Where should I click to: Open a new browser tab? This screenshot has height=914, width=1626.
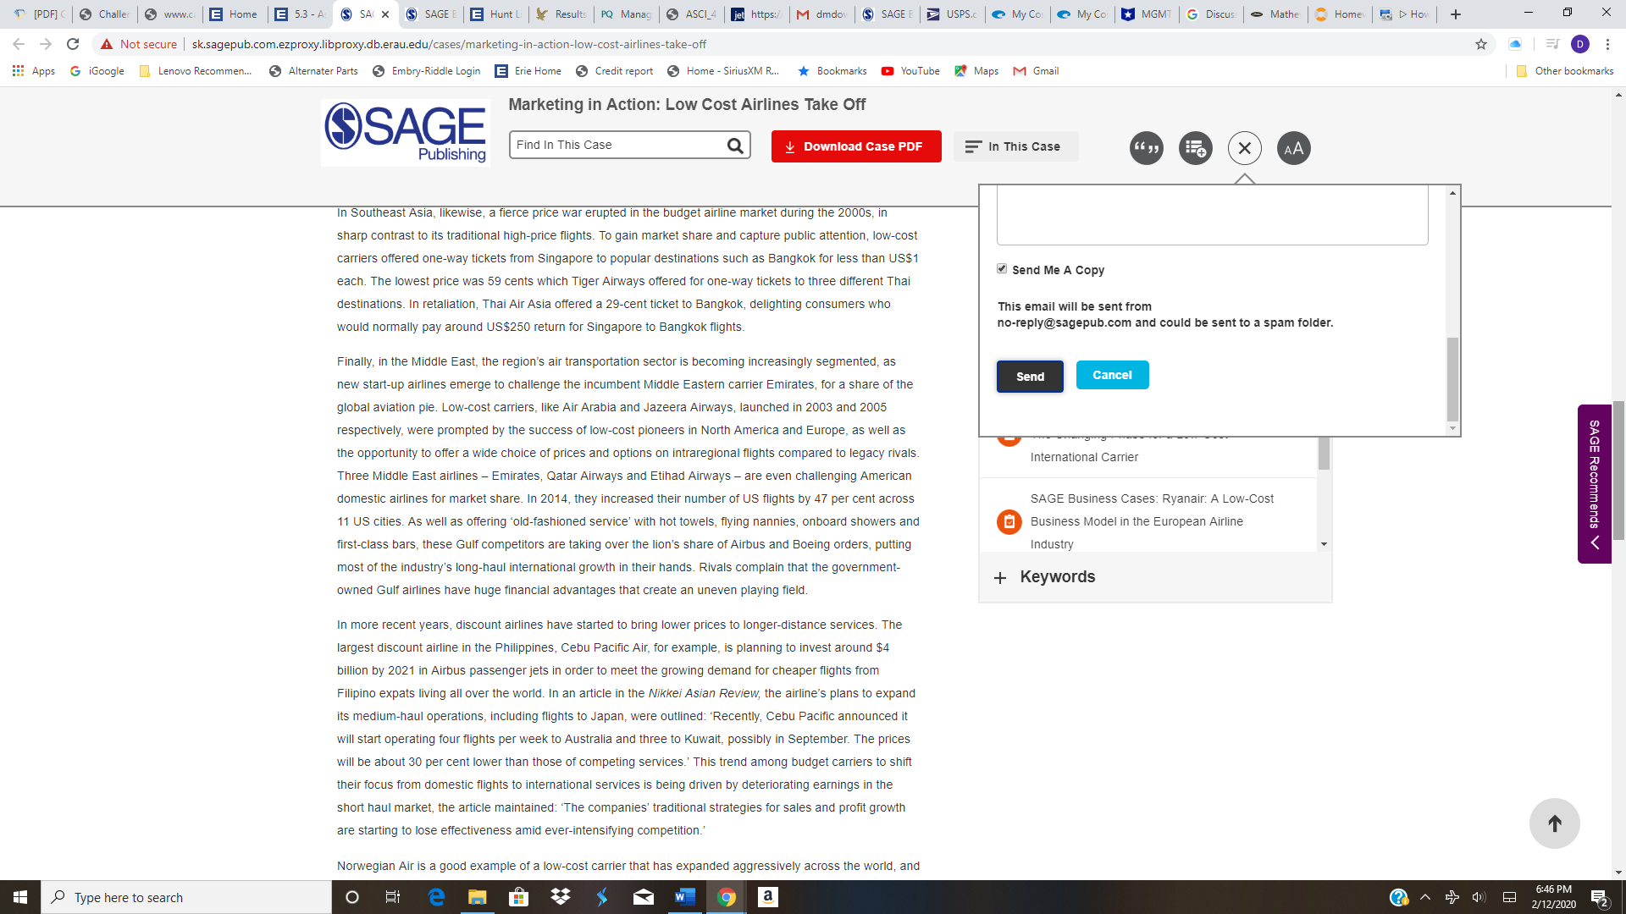pos(1456,14)
